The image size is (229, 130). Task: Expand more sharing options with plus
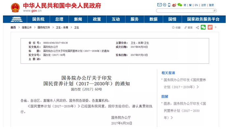216,27
